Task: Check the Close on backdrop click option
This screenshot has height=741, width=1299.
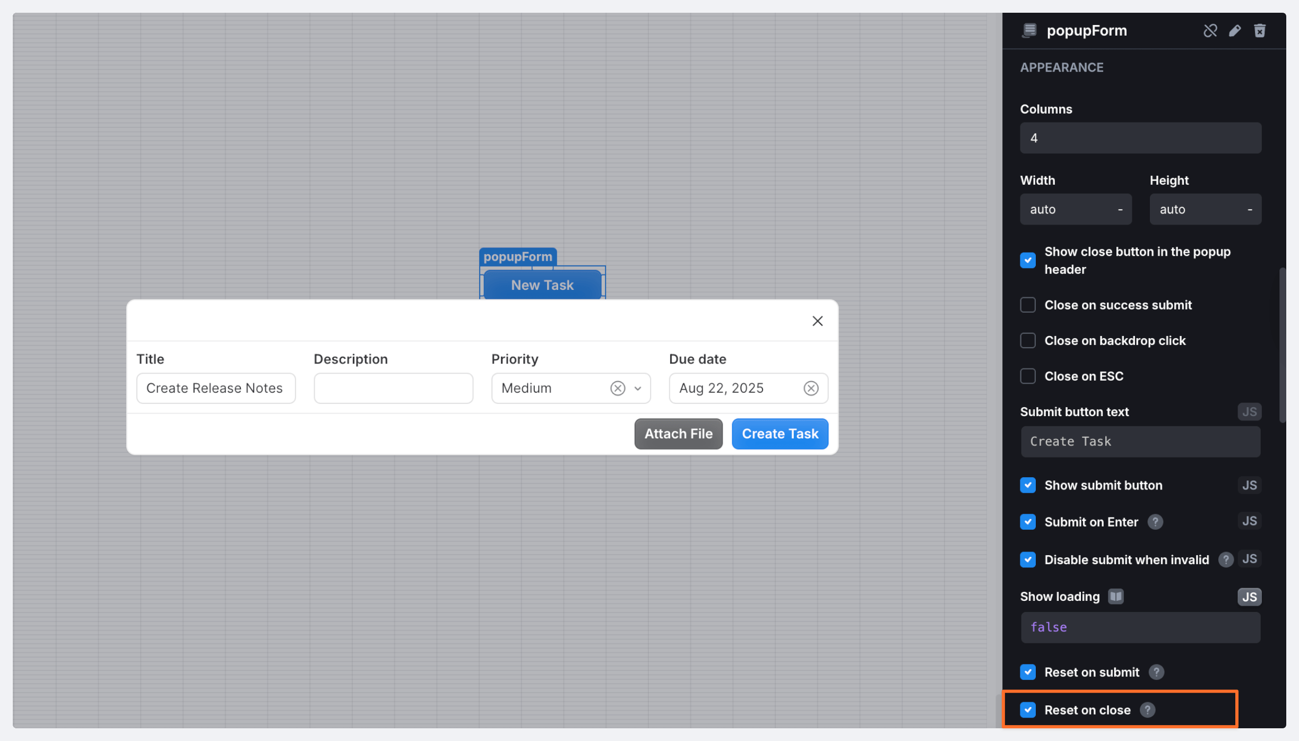Action: click(1028, 341)
